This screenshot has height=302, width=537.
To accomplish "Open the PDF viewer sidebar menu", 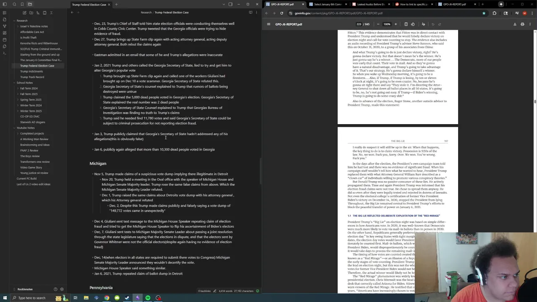I will pyautogui.click(x=268, y=24).
